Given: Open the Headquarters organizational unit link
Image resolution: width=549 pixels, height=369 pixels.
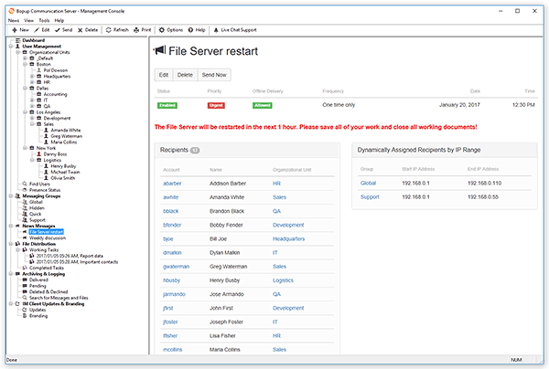Looking at the screenshot, I should click(288, 239).
